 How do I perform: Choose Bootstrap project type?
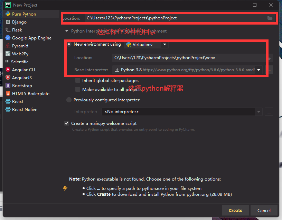(31, 85)
